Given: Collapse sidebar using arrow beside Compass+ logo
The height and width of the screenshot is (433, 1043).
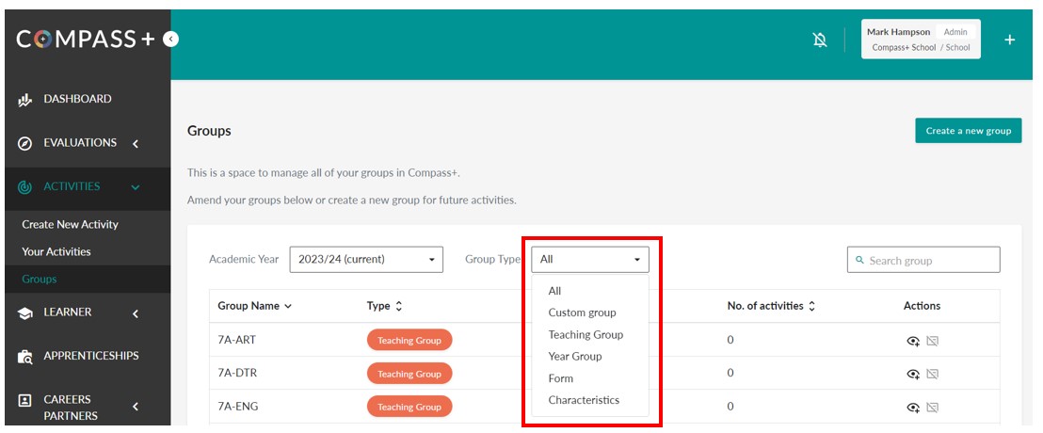Looking at the screenshot, I should pyautogui.click(x=170, y=39).
